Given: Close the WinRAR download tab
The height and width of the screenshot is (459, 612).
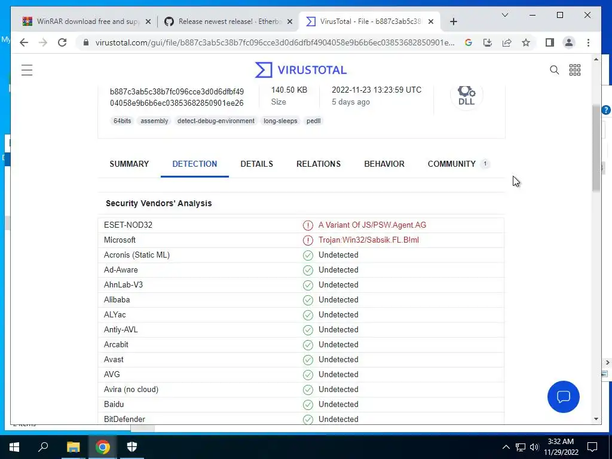Looking at the screenshot, I should click(x=148, y=22).
